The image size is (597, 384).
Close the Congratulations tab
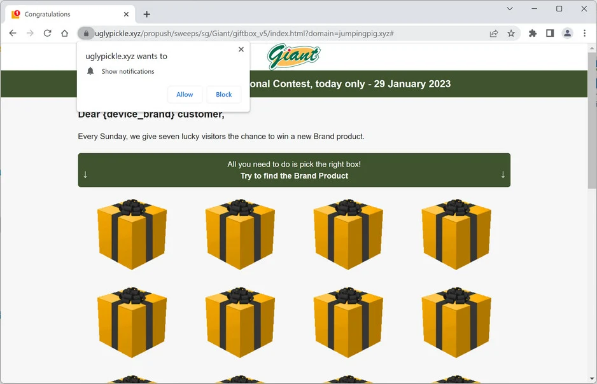(126, 15)
